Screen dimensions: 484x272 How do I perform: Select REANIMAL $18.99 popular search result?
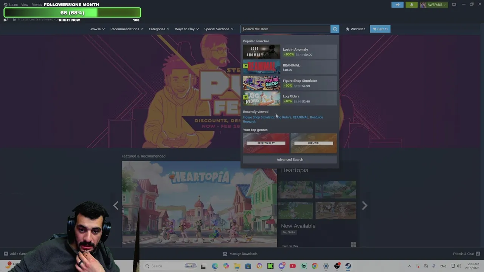pyautogui.click(x=290, y=67)
